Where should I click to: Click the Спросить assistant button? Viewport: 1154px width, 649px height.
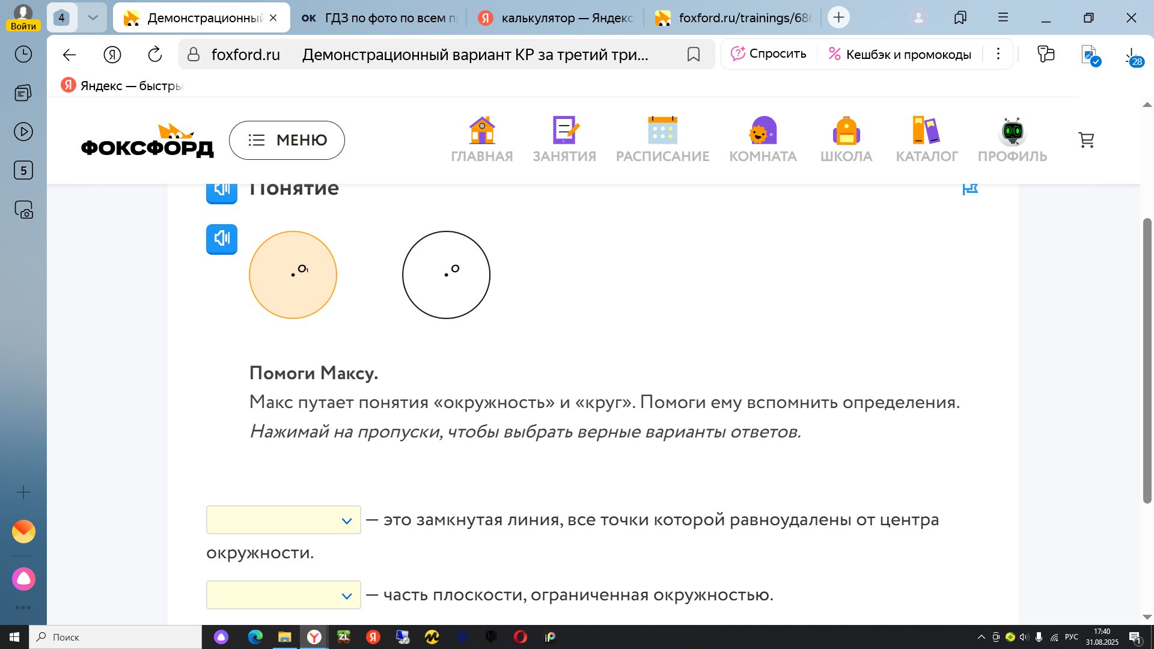[769, 53]
